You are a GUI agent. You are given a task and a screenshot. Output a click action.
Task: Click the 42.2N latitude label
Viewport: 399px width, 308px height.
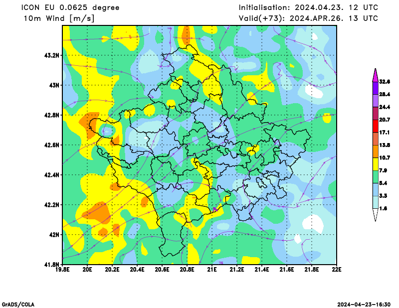click(x=52, y=205)
